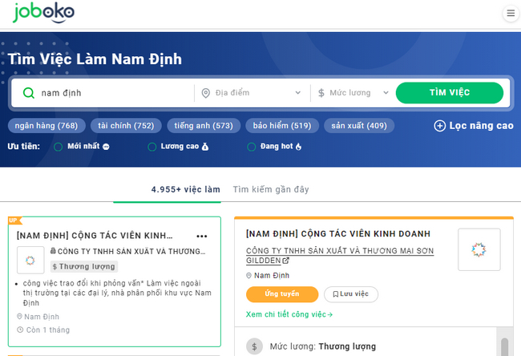Image resolution: width=521 pixels, height=356 pixels.
Task: Click the external link icon after GILDDEN
Action: coord(285,261)
